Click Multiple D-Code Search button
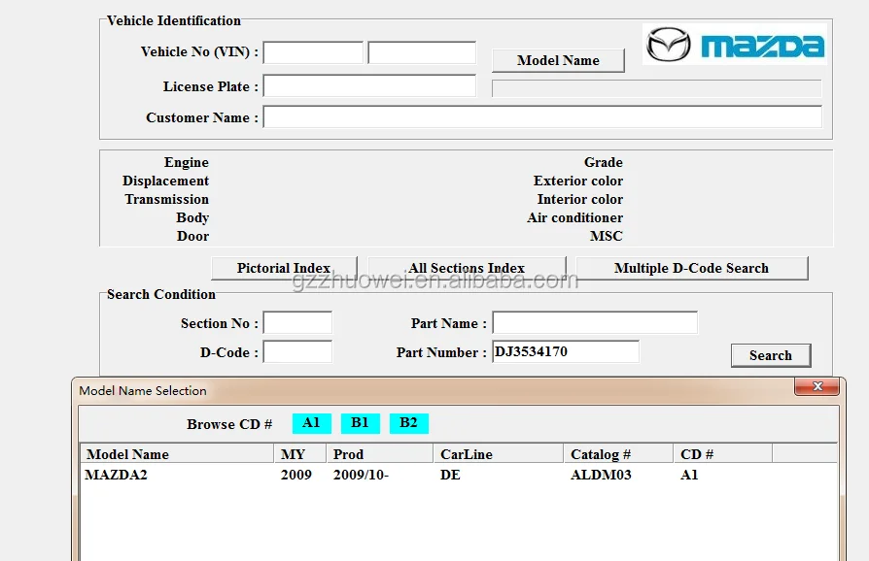This screenshot has height=561, width=869. point(691,268)
